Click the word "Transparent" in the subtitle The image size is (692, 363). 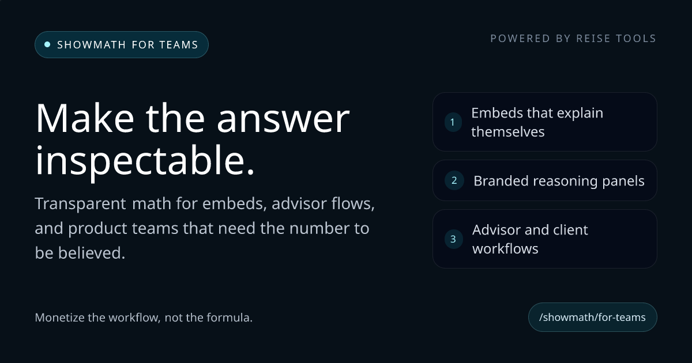(x=80, y=204)
